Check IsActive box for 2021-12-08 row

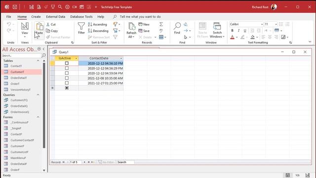[x=67, y=78]
